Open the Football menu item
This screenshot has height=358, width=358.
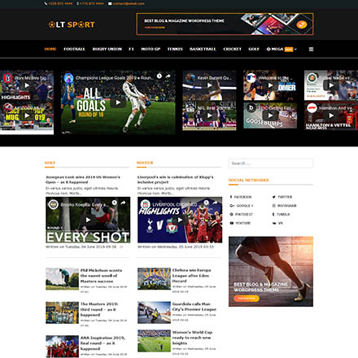[74, 49]
